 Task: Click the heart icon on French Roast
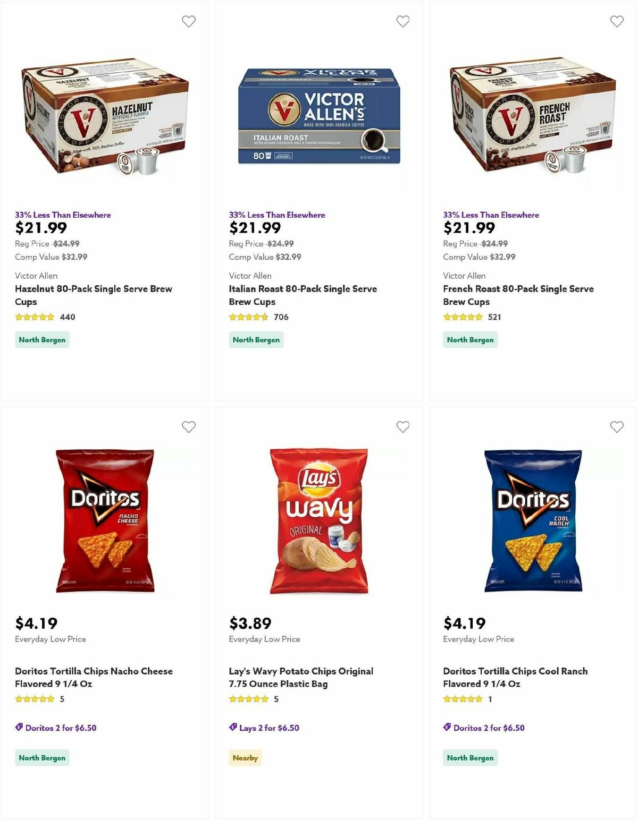tap(617, 21)
